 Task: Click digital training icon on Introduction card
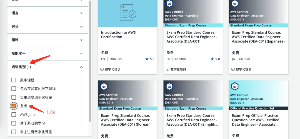click(x=102, y=69)
